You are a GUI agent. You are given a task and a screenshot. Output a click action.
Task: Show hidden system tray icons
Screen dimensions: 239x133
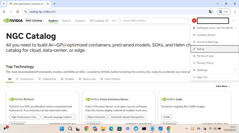[187, 129]
